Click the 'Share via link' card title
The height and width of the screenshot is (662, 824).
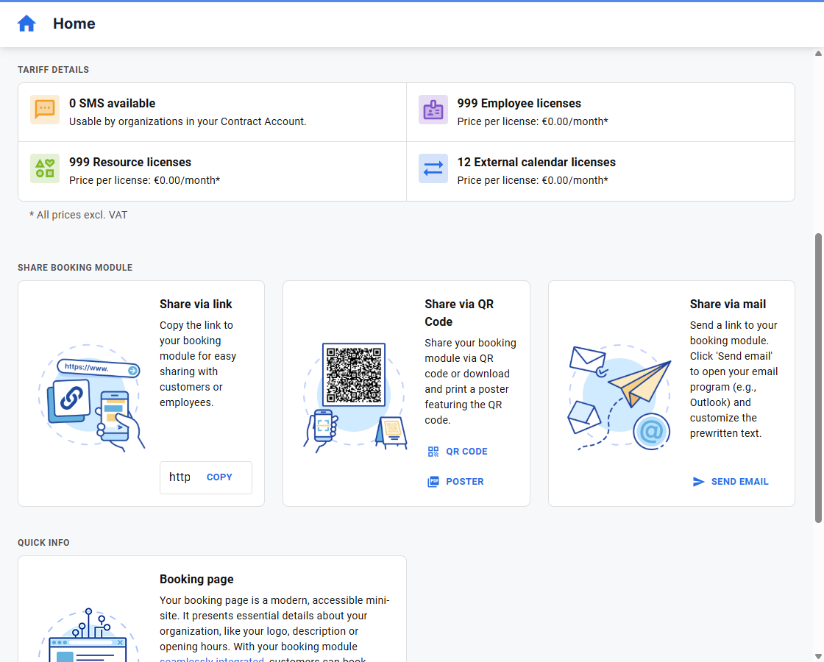(x=196, y=305)
